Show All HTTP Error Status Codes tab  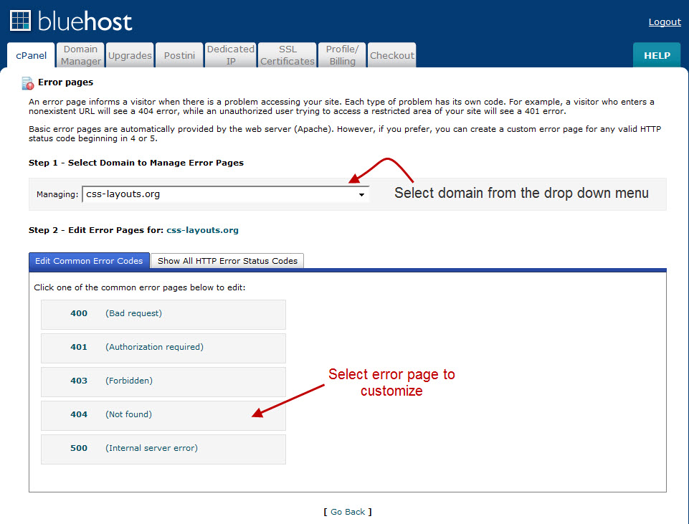click(x=227, y=261)
